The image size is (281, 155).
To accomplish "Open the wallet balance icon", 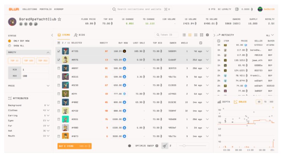I will 237,9.
